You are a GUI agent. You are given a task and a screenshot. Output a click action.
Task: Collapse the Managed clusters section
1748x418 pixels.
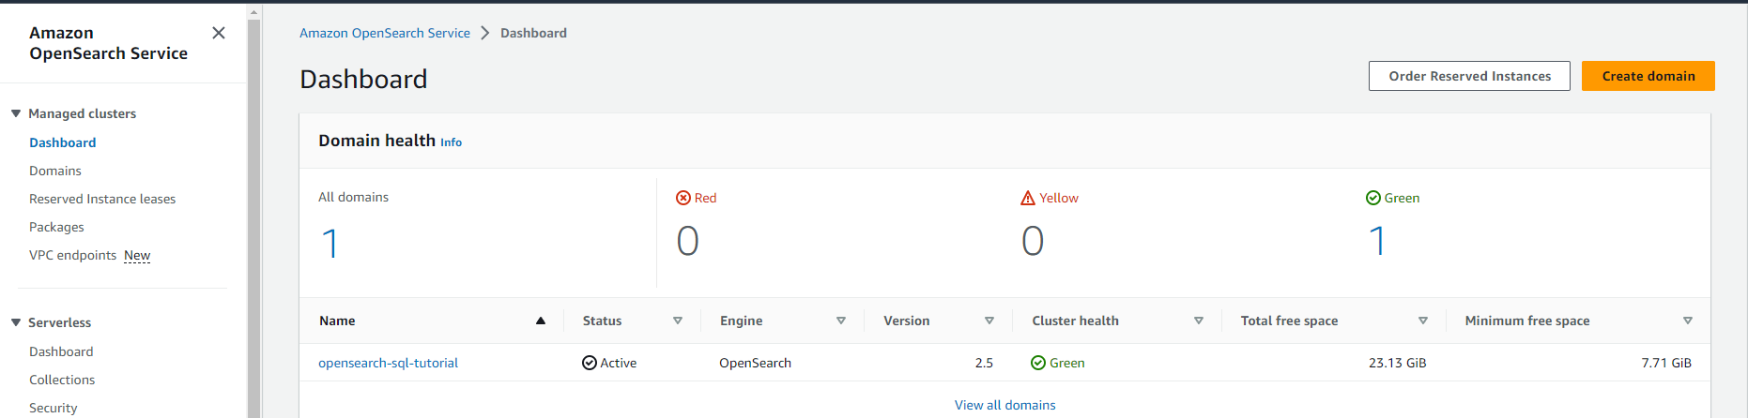click(x=16, y=113)
